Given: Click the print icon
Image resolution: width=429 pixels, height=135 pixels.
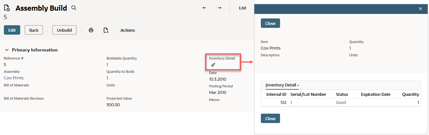Looking at the screenshot, I should pos(91,30).
